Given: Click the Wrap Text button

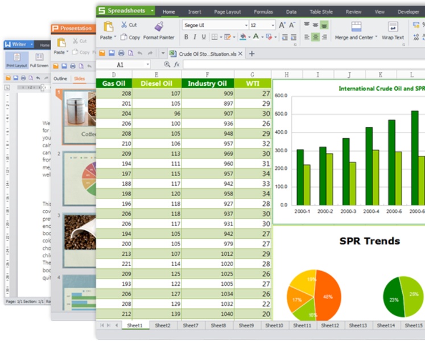Looking at the screenshot, I should [393, 31].
